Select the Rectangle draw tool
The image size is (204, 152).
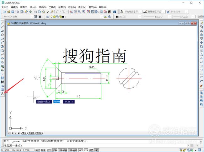[2, 39]
